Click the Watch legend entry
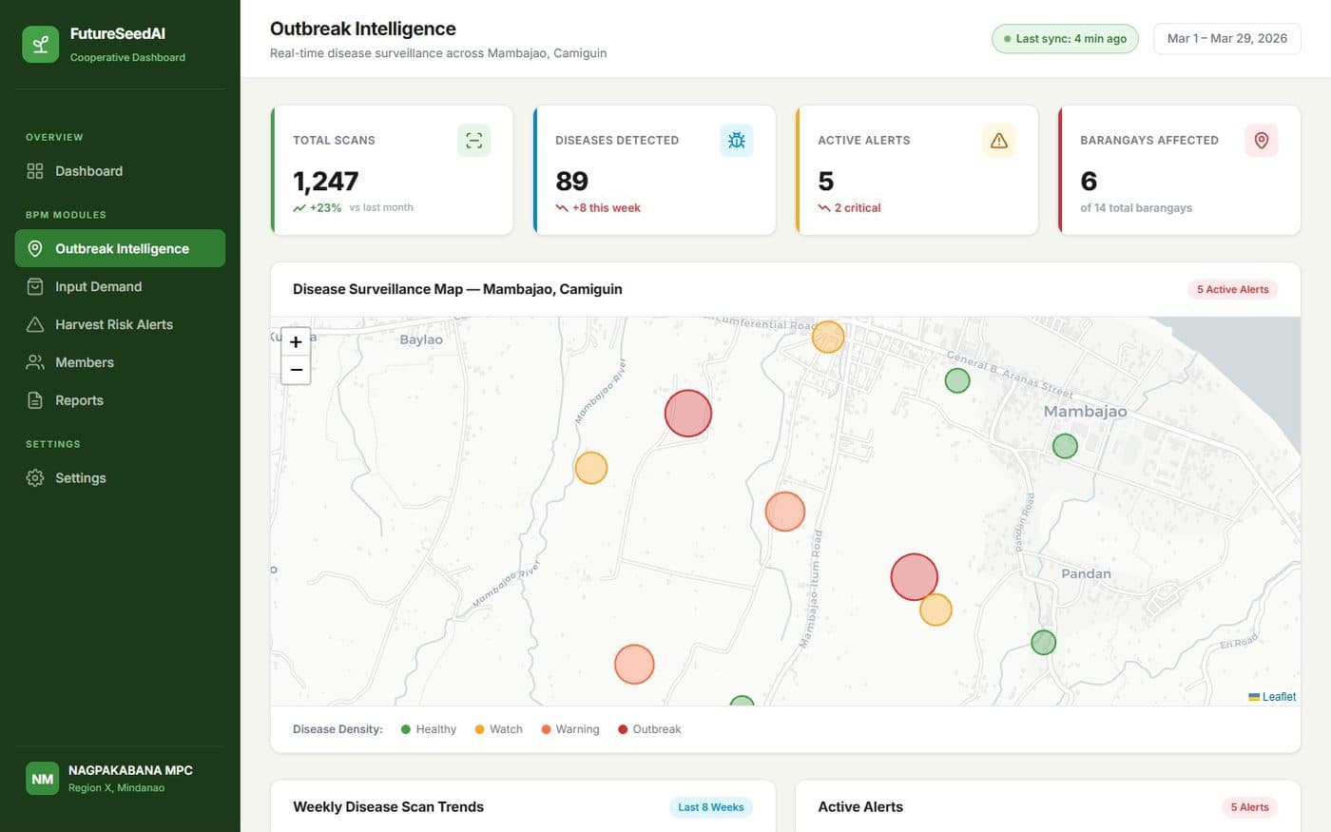The image size is (1331, 832). click(x=498, y=729)
